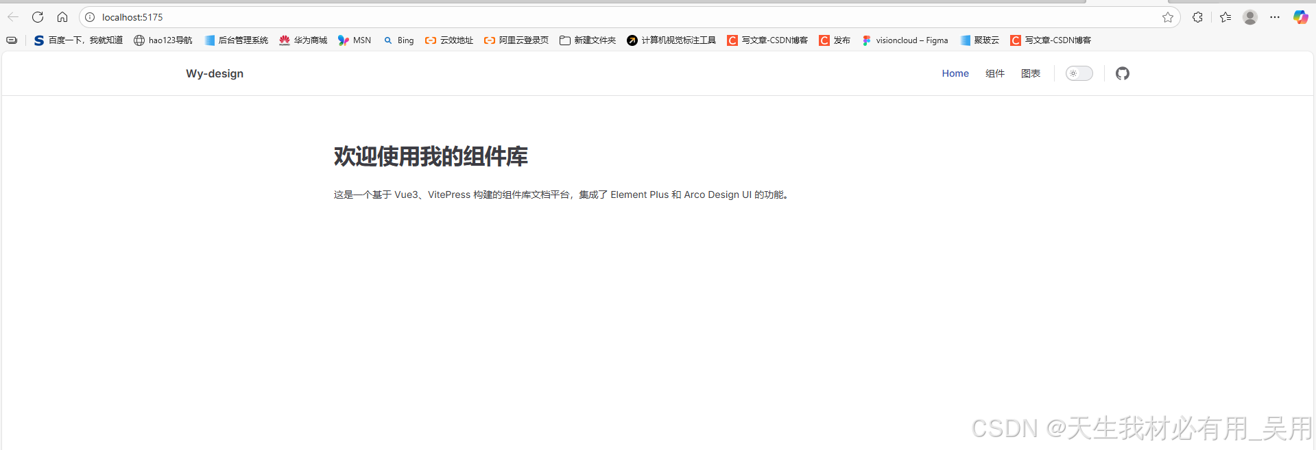Add page to favorites star icon
The height and width of the screenshot is (450, 1316).
click(1168, 17)
